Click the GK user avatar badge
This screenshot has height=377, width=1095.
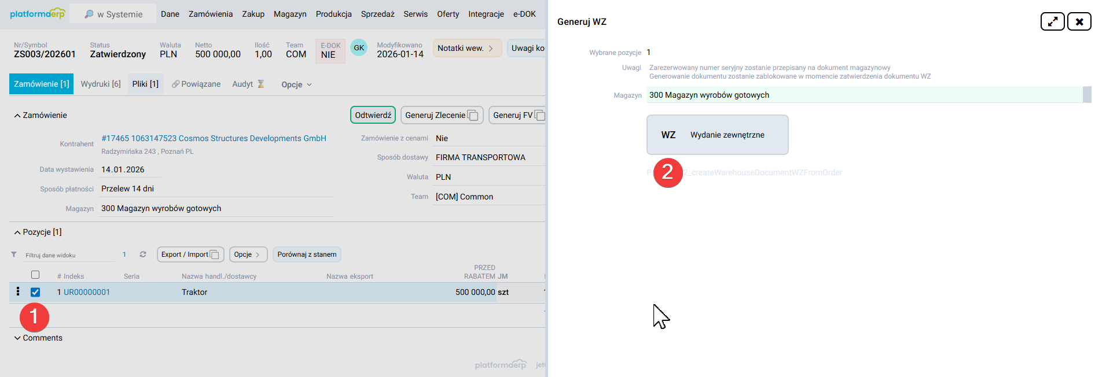pos(359,48)
